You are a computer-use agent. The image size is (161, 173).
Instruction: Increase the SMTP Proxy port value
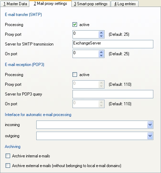point(101,33)
